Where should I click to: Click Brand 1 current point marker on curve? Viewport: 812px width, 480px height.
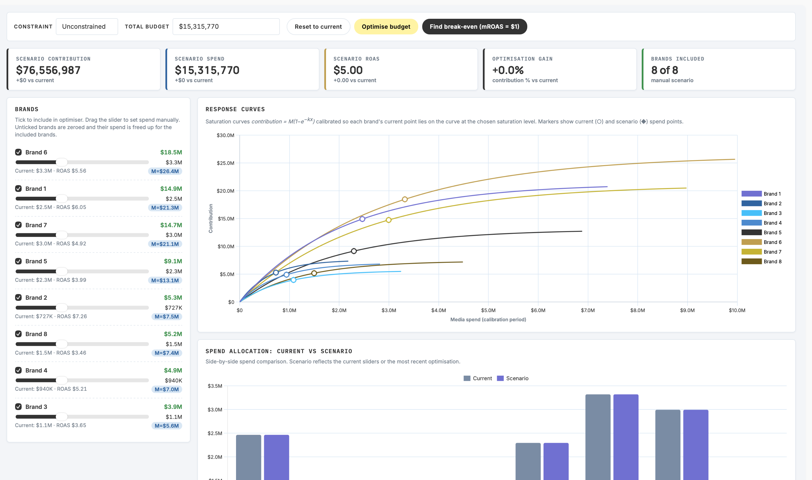click(x=362, y=219)
